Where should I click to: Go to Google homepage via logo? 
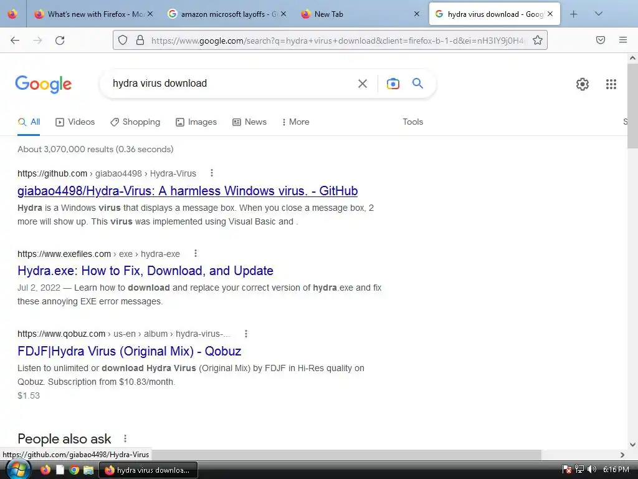[x=43, y=84]
